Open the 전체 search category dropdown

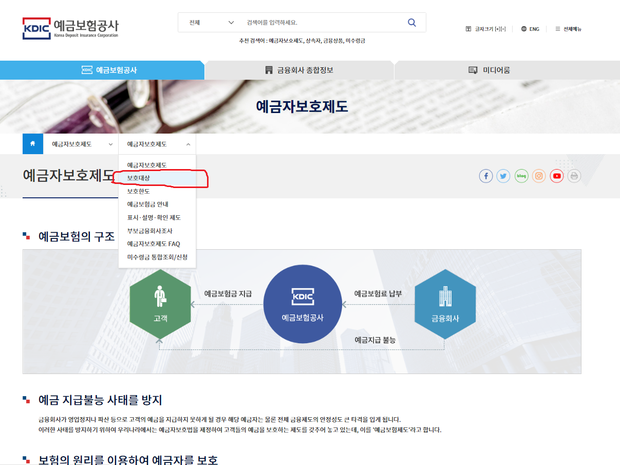[211, 23]
